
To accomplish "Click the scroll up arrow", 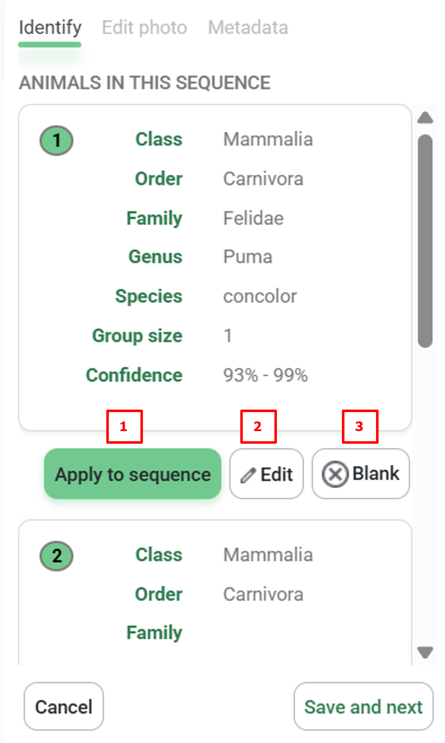I will 425,118.
